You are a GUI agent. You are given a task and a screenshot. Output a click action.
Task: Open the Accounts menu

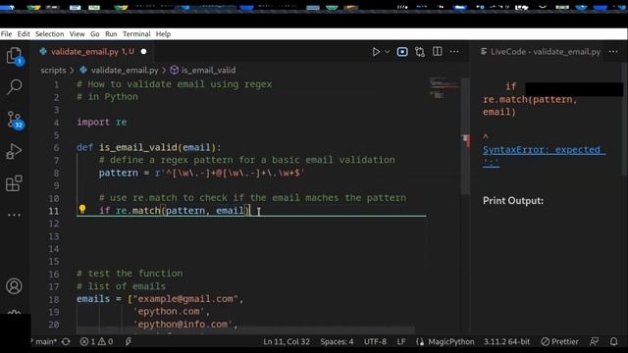tap(14, 285)
